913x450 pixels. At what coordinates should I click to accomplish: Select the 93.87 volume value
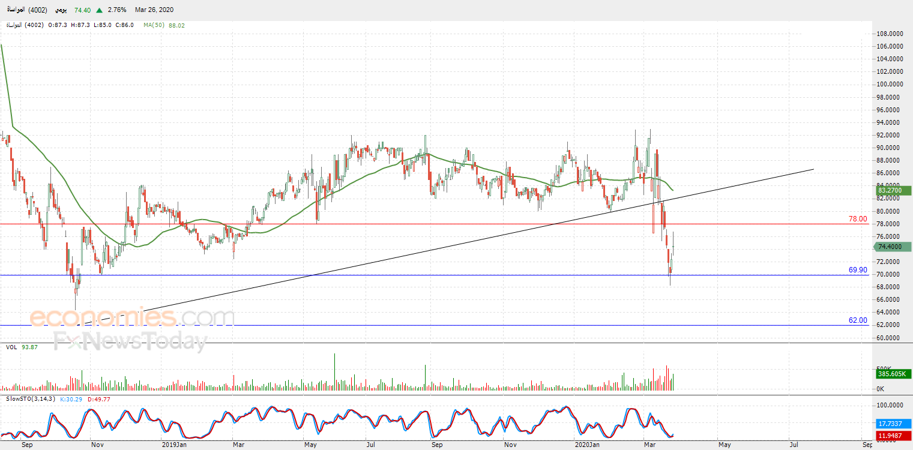[x=30, y=347]
